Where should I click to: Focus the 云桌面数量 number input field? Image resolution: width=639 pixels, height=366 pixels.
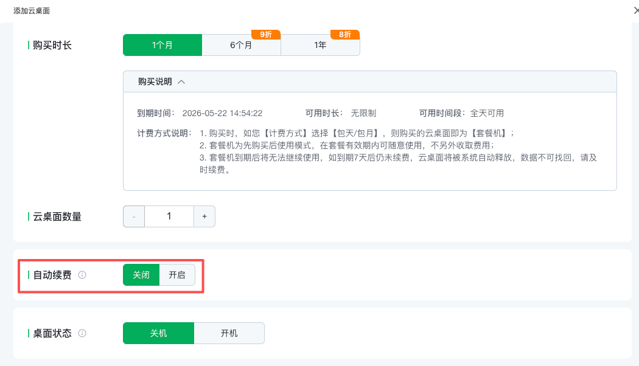pos(169,216)
